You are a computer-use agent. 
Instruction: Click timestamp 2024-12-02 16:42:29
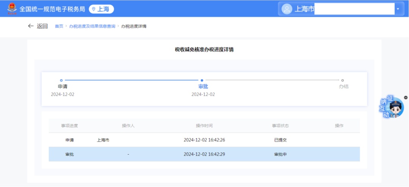(204, 154)
